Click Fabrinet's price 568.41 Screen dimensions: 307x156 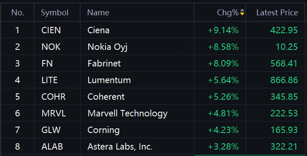pyautogui.click(x=284, y=64)
